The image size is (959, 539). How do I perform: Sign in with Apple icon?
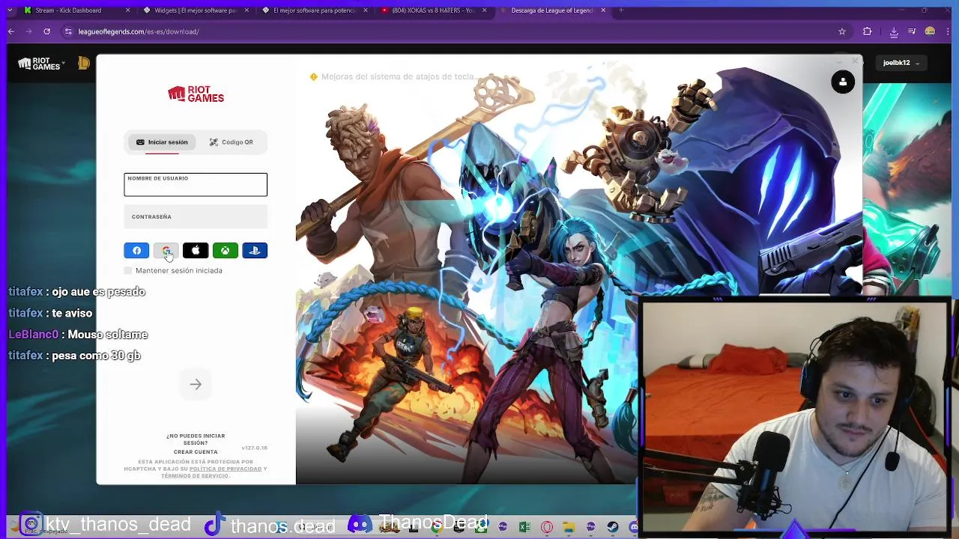pyautogui.click(x=196, y=251)
